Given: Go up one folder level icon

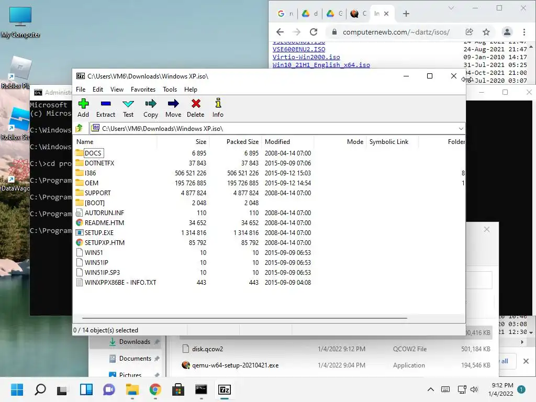Looking at the screenshot, I should (80, 128).
